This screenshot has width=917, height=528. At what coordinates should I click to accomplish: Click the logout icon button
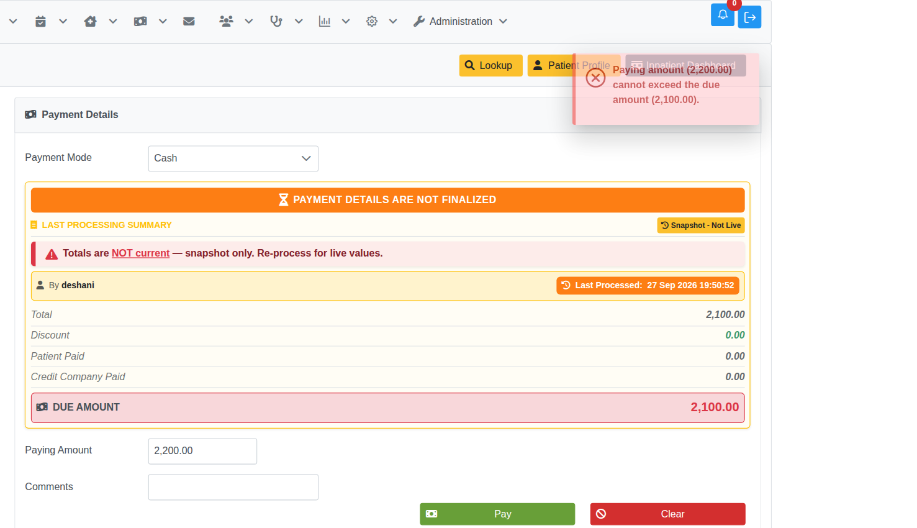(749, 17)
